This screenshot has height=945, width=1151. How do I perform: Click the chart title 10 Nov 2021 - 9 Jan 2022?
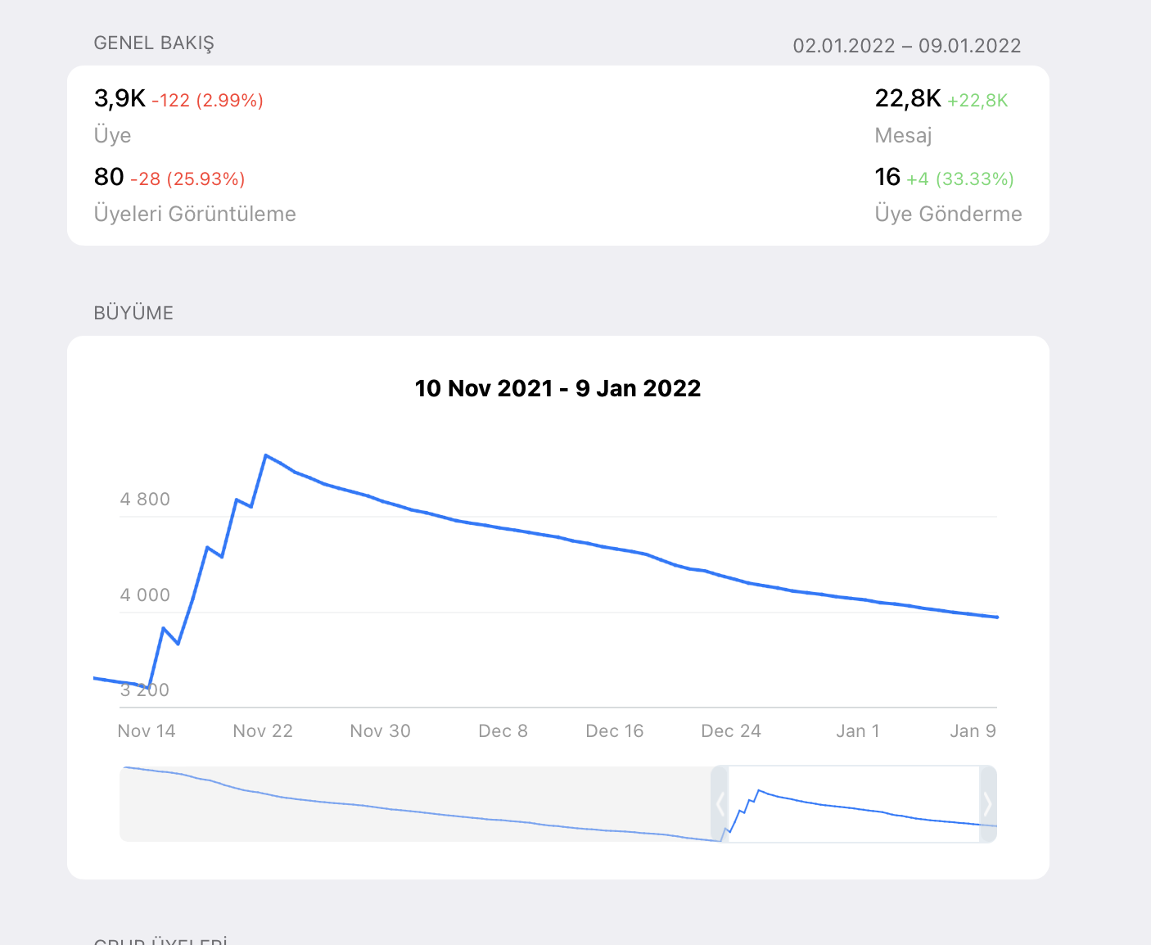[x=557, y=388]
